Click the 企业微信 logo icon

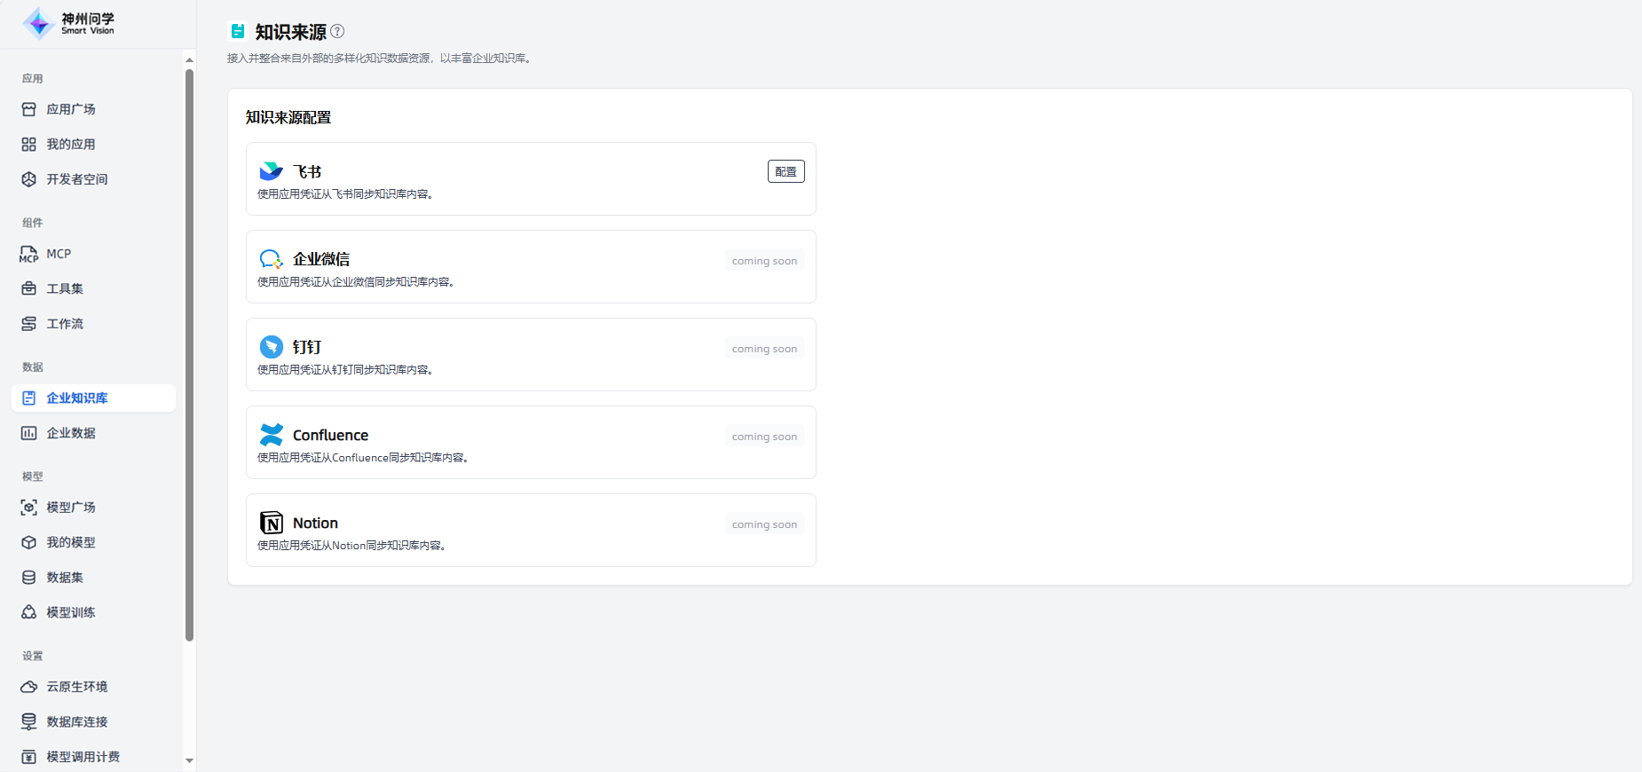271,259
